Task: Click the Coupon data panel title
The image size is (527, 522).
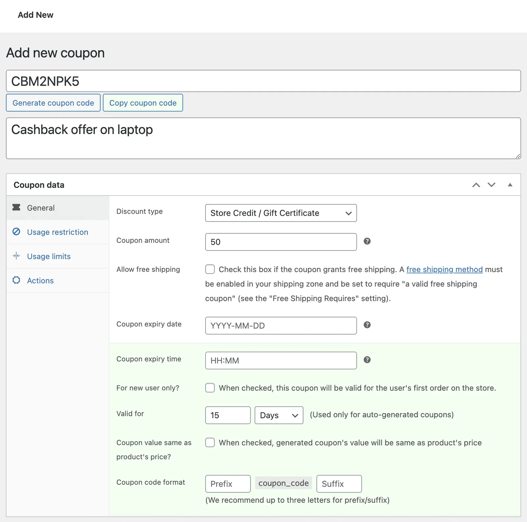Action: 39,185
